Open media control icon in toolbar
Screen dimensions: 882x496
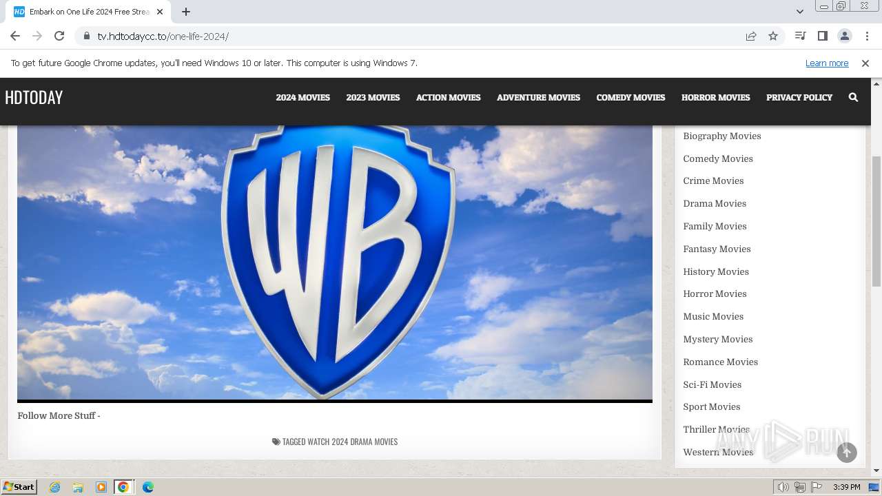[x=800, y=36]
